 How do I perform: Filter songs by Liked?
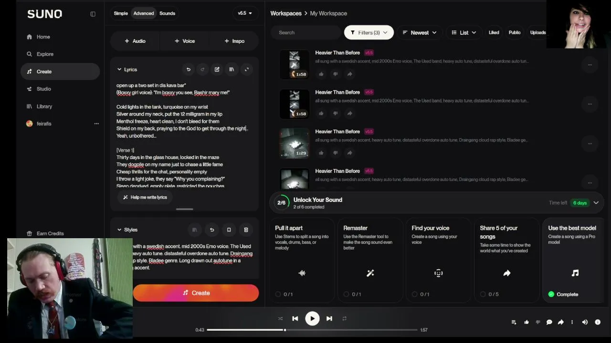point(494,32)
